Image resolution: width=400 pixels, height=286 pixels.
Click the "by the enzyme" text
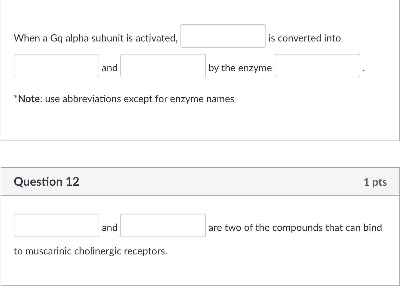coord(240,68)
